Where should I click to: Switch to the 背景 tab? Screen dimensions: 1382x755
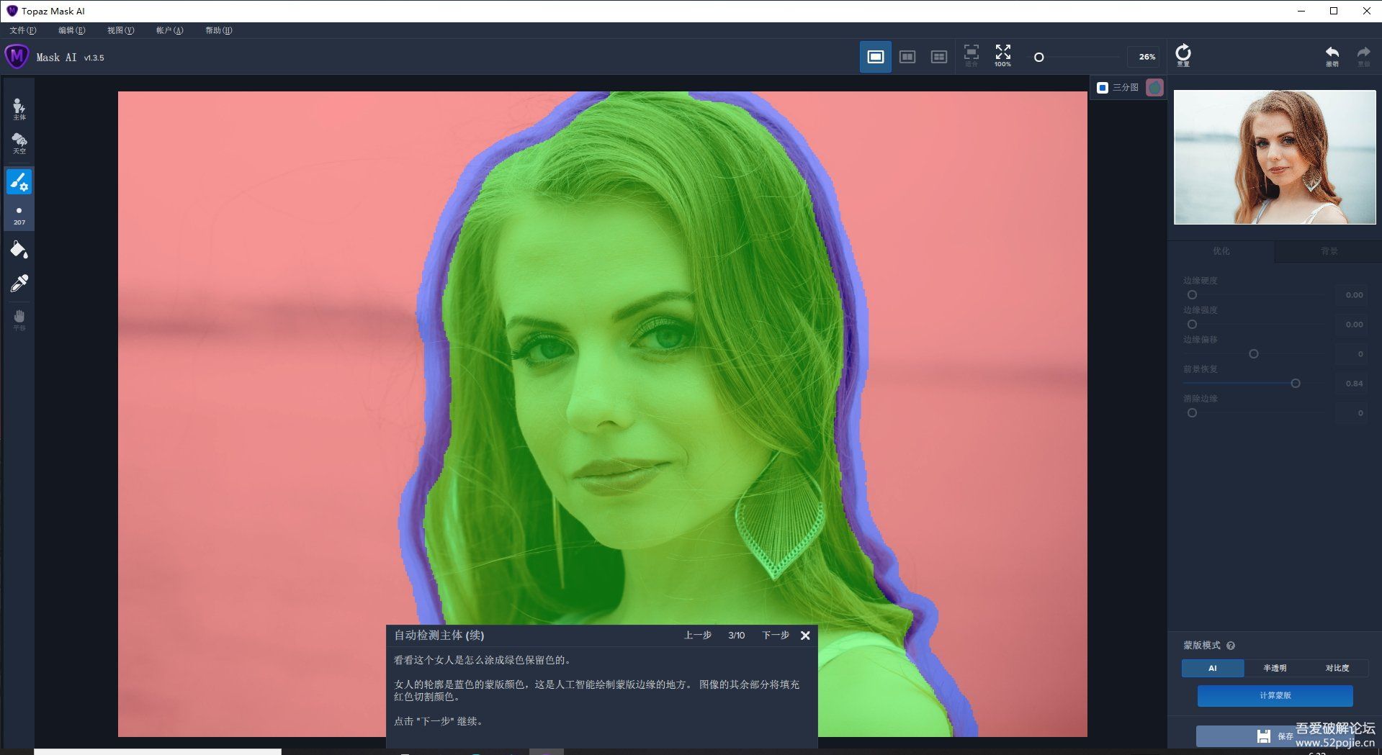pyautogui.click(x=1326, y=251)
